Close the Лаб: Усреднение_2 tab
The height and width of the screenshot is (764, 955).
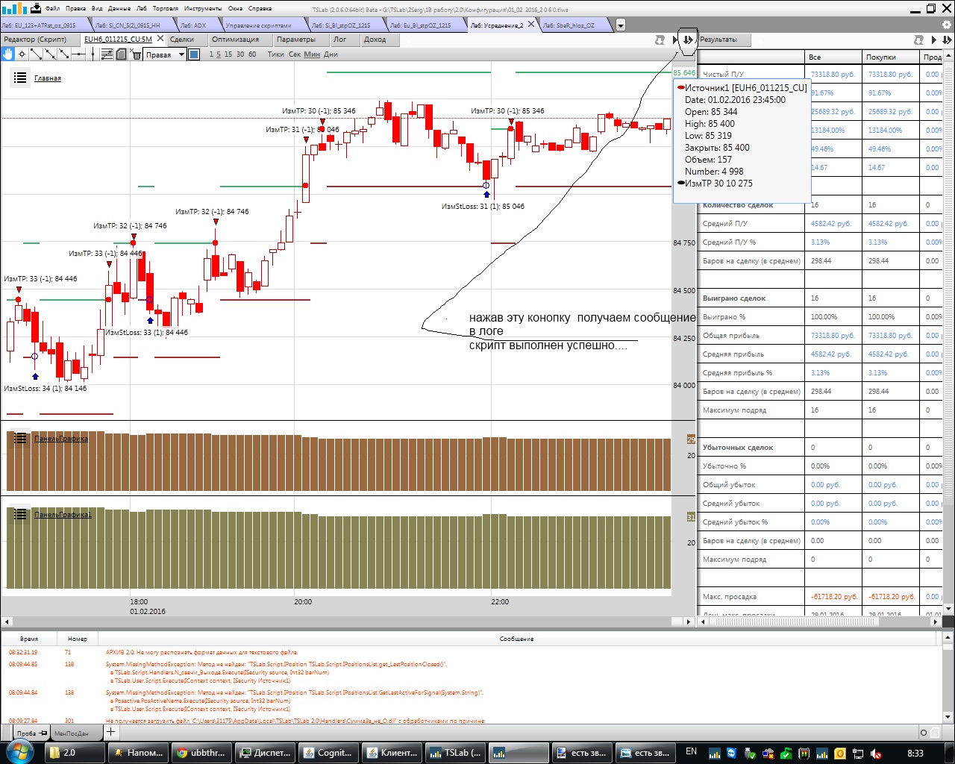(x=531, y=24)
